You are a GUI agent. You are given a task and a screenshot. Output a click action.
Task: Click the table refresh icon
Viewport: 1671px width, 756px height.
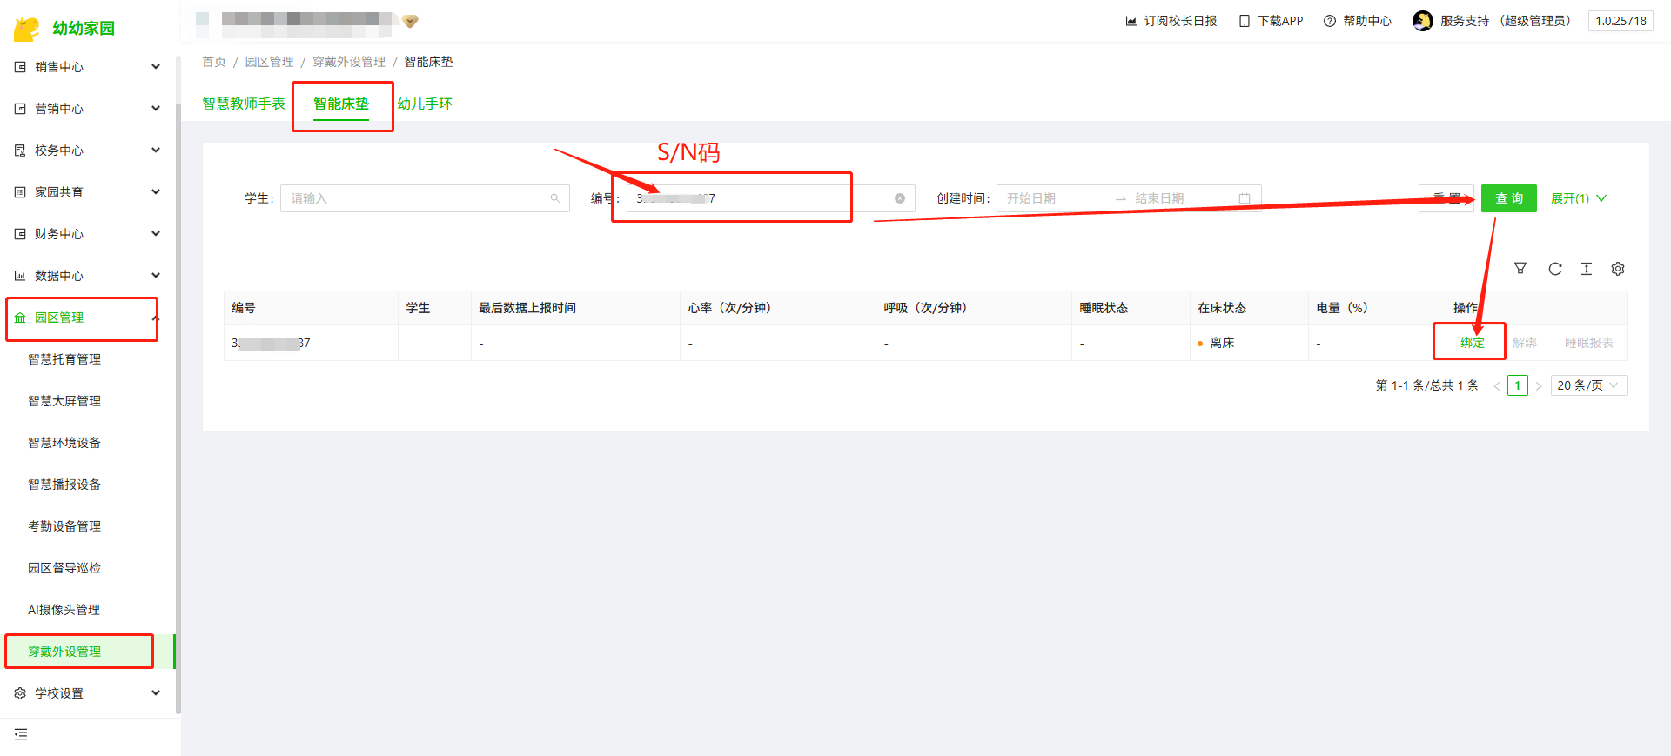point(1554,269)
